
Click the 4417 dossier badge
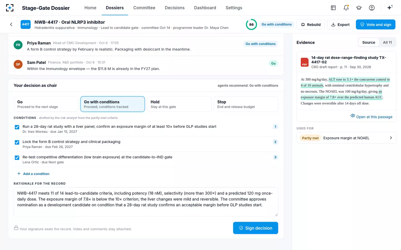tap(26, 24)
